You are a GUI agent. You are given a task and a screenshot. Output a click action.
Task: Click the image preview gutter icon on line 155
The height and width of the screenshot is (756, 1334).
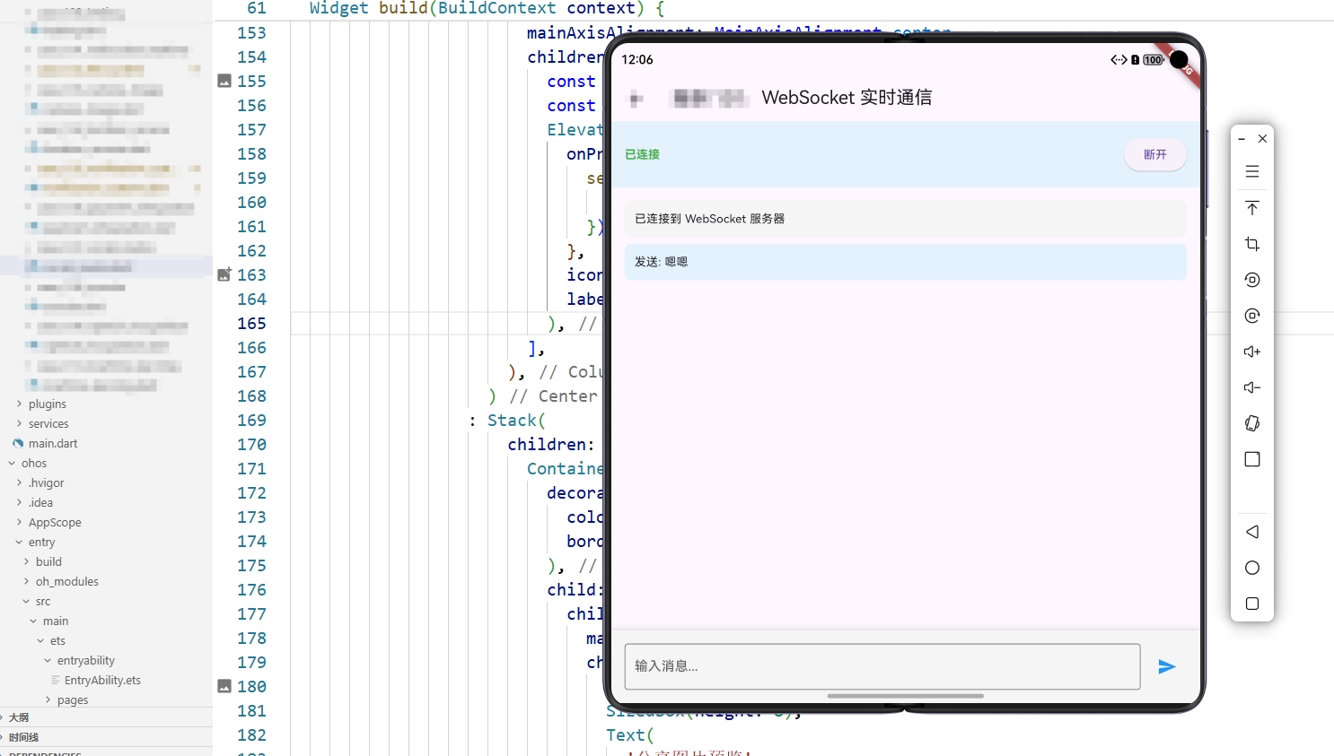pos(224,81)
